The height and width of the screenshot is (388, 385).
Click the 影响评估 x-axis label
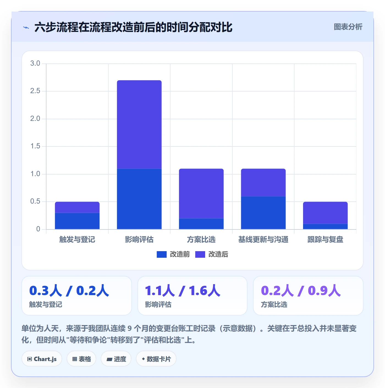pyautogui.click(x=139, y=240)
